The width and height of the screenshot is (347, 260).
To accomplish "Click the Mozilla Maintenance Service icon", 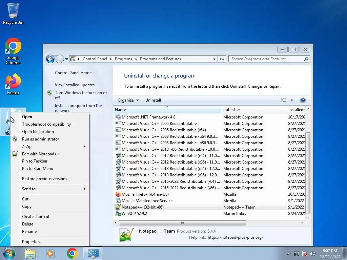I will tap(118, 200).
